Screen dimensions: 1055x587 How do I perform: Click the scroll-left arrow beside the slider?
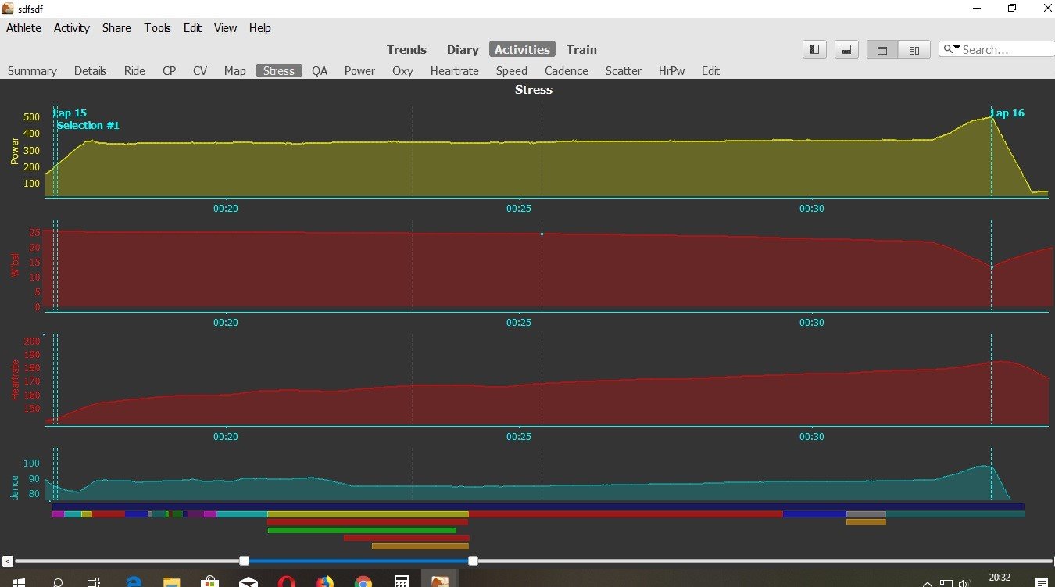7,560
